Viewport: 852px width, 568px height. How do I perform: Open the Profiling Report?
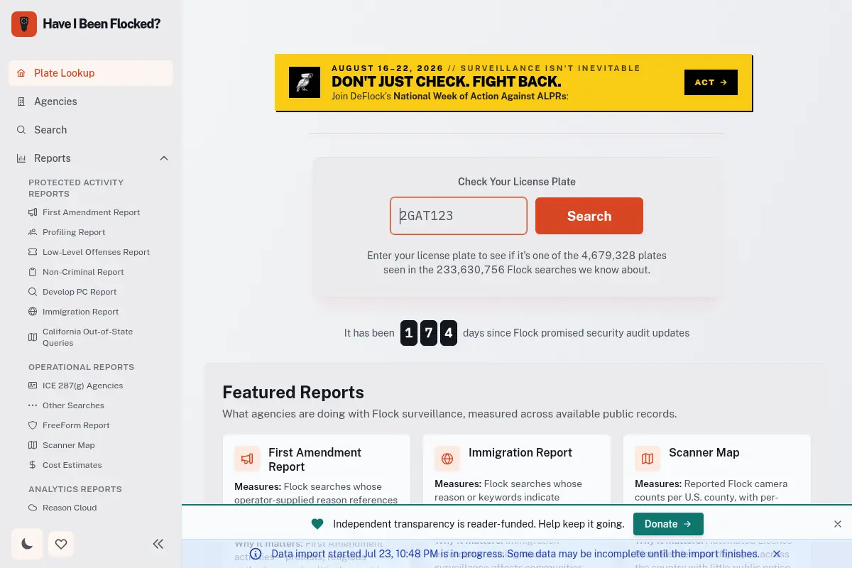pyautogui.click(x=73, y=232)
